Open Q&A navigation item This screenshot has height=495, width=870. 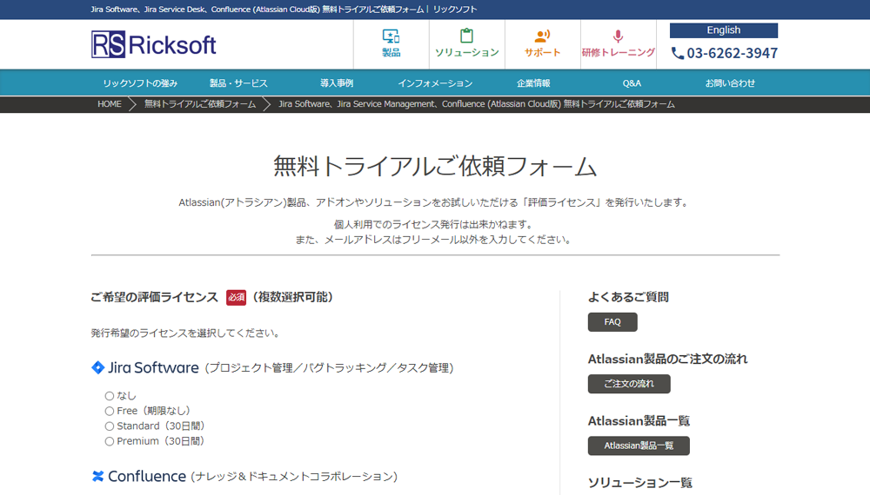(x=632, y=83)
